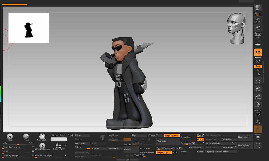Select the Actual size zoom icon
Image resolution: width=269 pixels, height=161 pixels.
(x=258, y=20)
